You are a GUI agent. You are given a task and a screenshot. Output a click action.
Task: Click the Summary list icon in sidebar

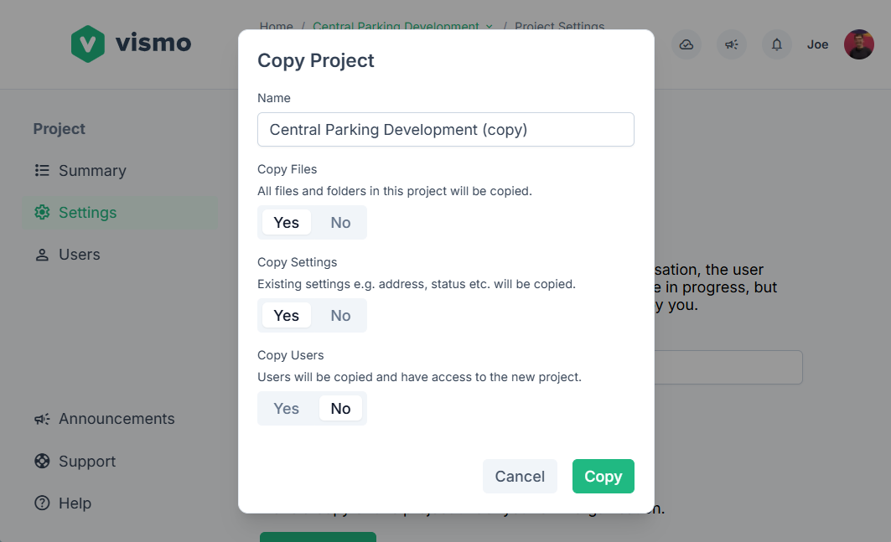(x=42, y=171)
